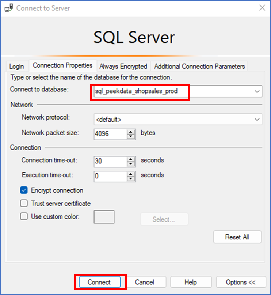Open the Always Encrypted tab
Viewport: 271px width, 295px height.
click(x=123, y=66)
